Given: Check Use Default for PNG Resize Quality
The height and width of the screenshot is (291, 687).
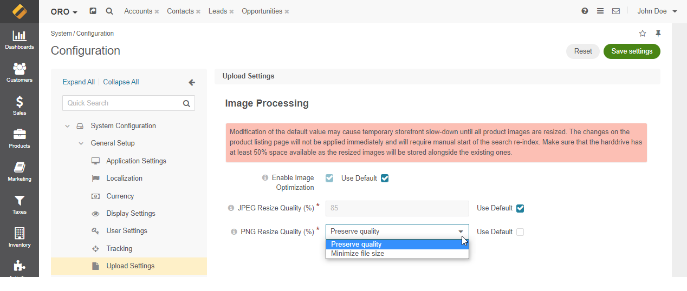Looking at the screenshot, I should [x=520, y=232].
